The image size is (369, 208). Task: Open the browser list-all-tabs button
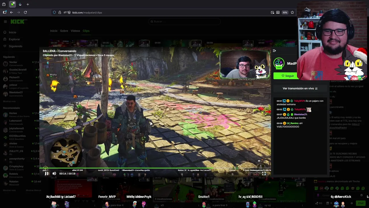tap(4, 4)
